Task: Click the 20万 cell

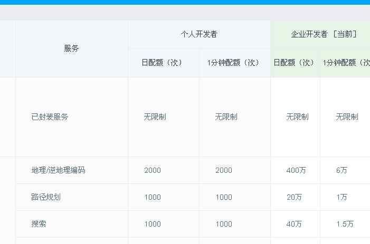Action: (x=294, y=197)
